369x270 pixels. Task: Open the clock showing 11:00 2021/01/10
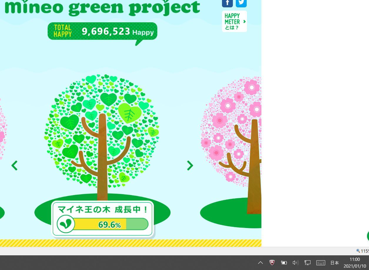355,263
